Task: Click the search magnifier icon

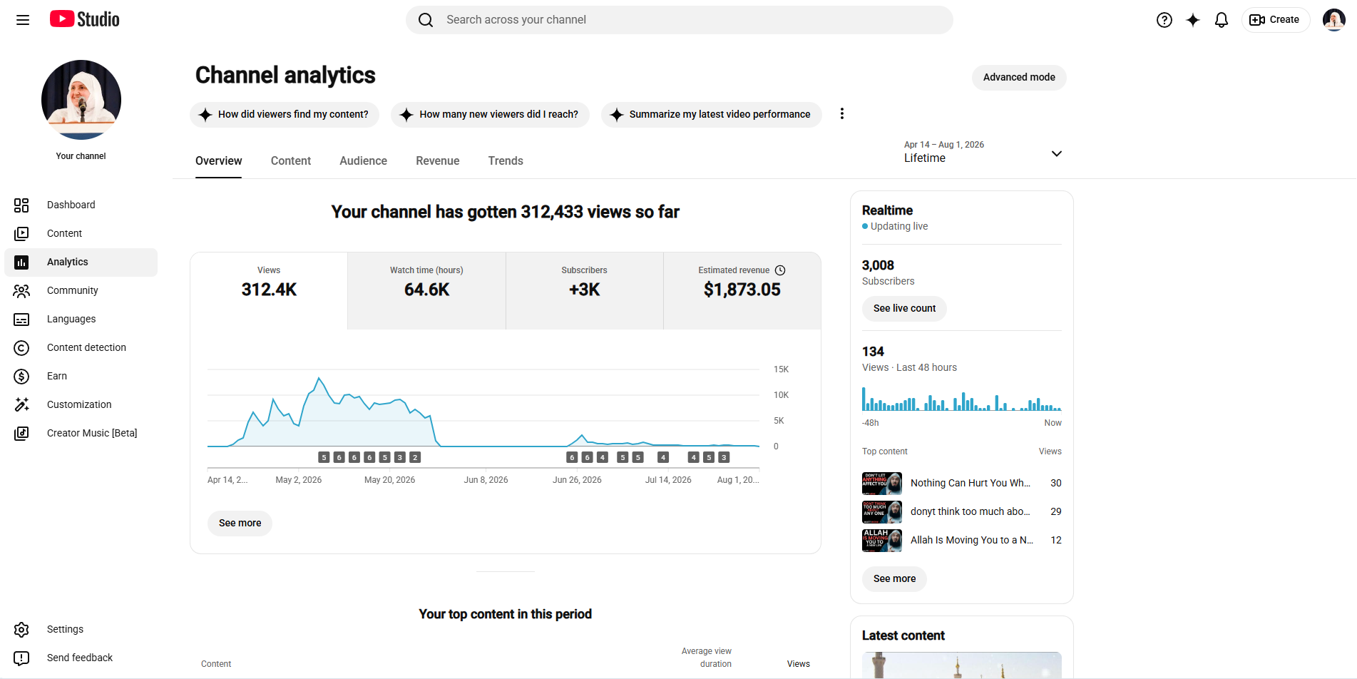Action: point(426,20)
